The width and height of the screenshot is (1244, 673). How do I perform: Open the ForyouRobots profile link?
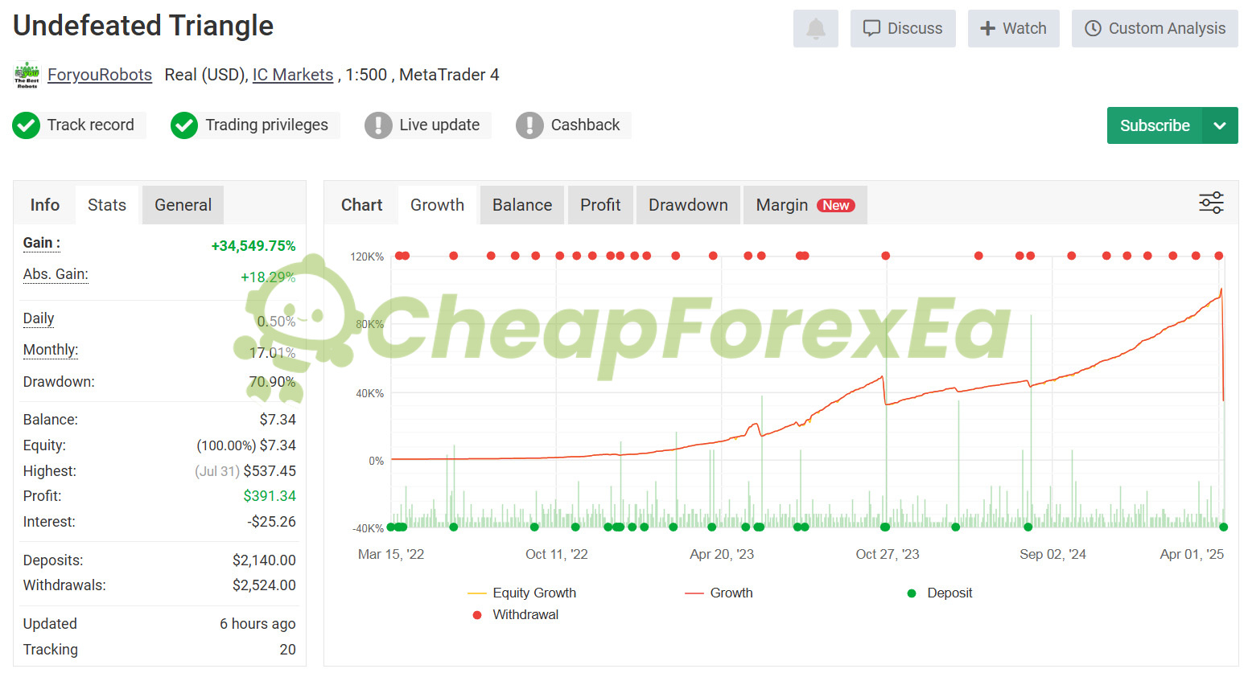pos(100,75)
